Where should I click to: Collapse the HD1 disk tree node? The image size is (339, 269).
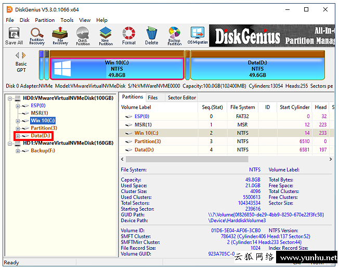coord(10,144)
